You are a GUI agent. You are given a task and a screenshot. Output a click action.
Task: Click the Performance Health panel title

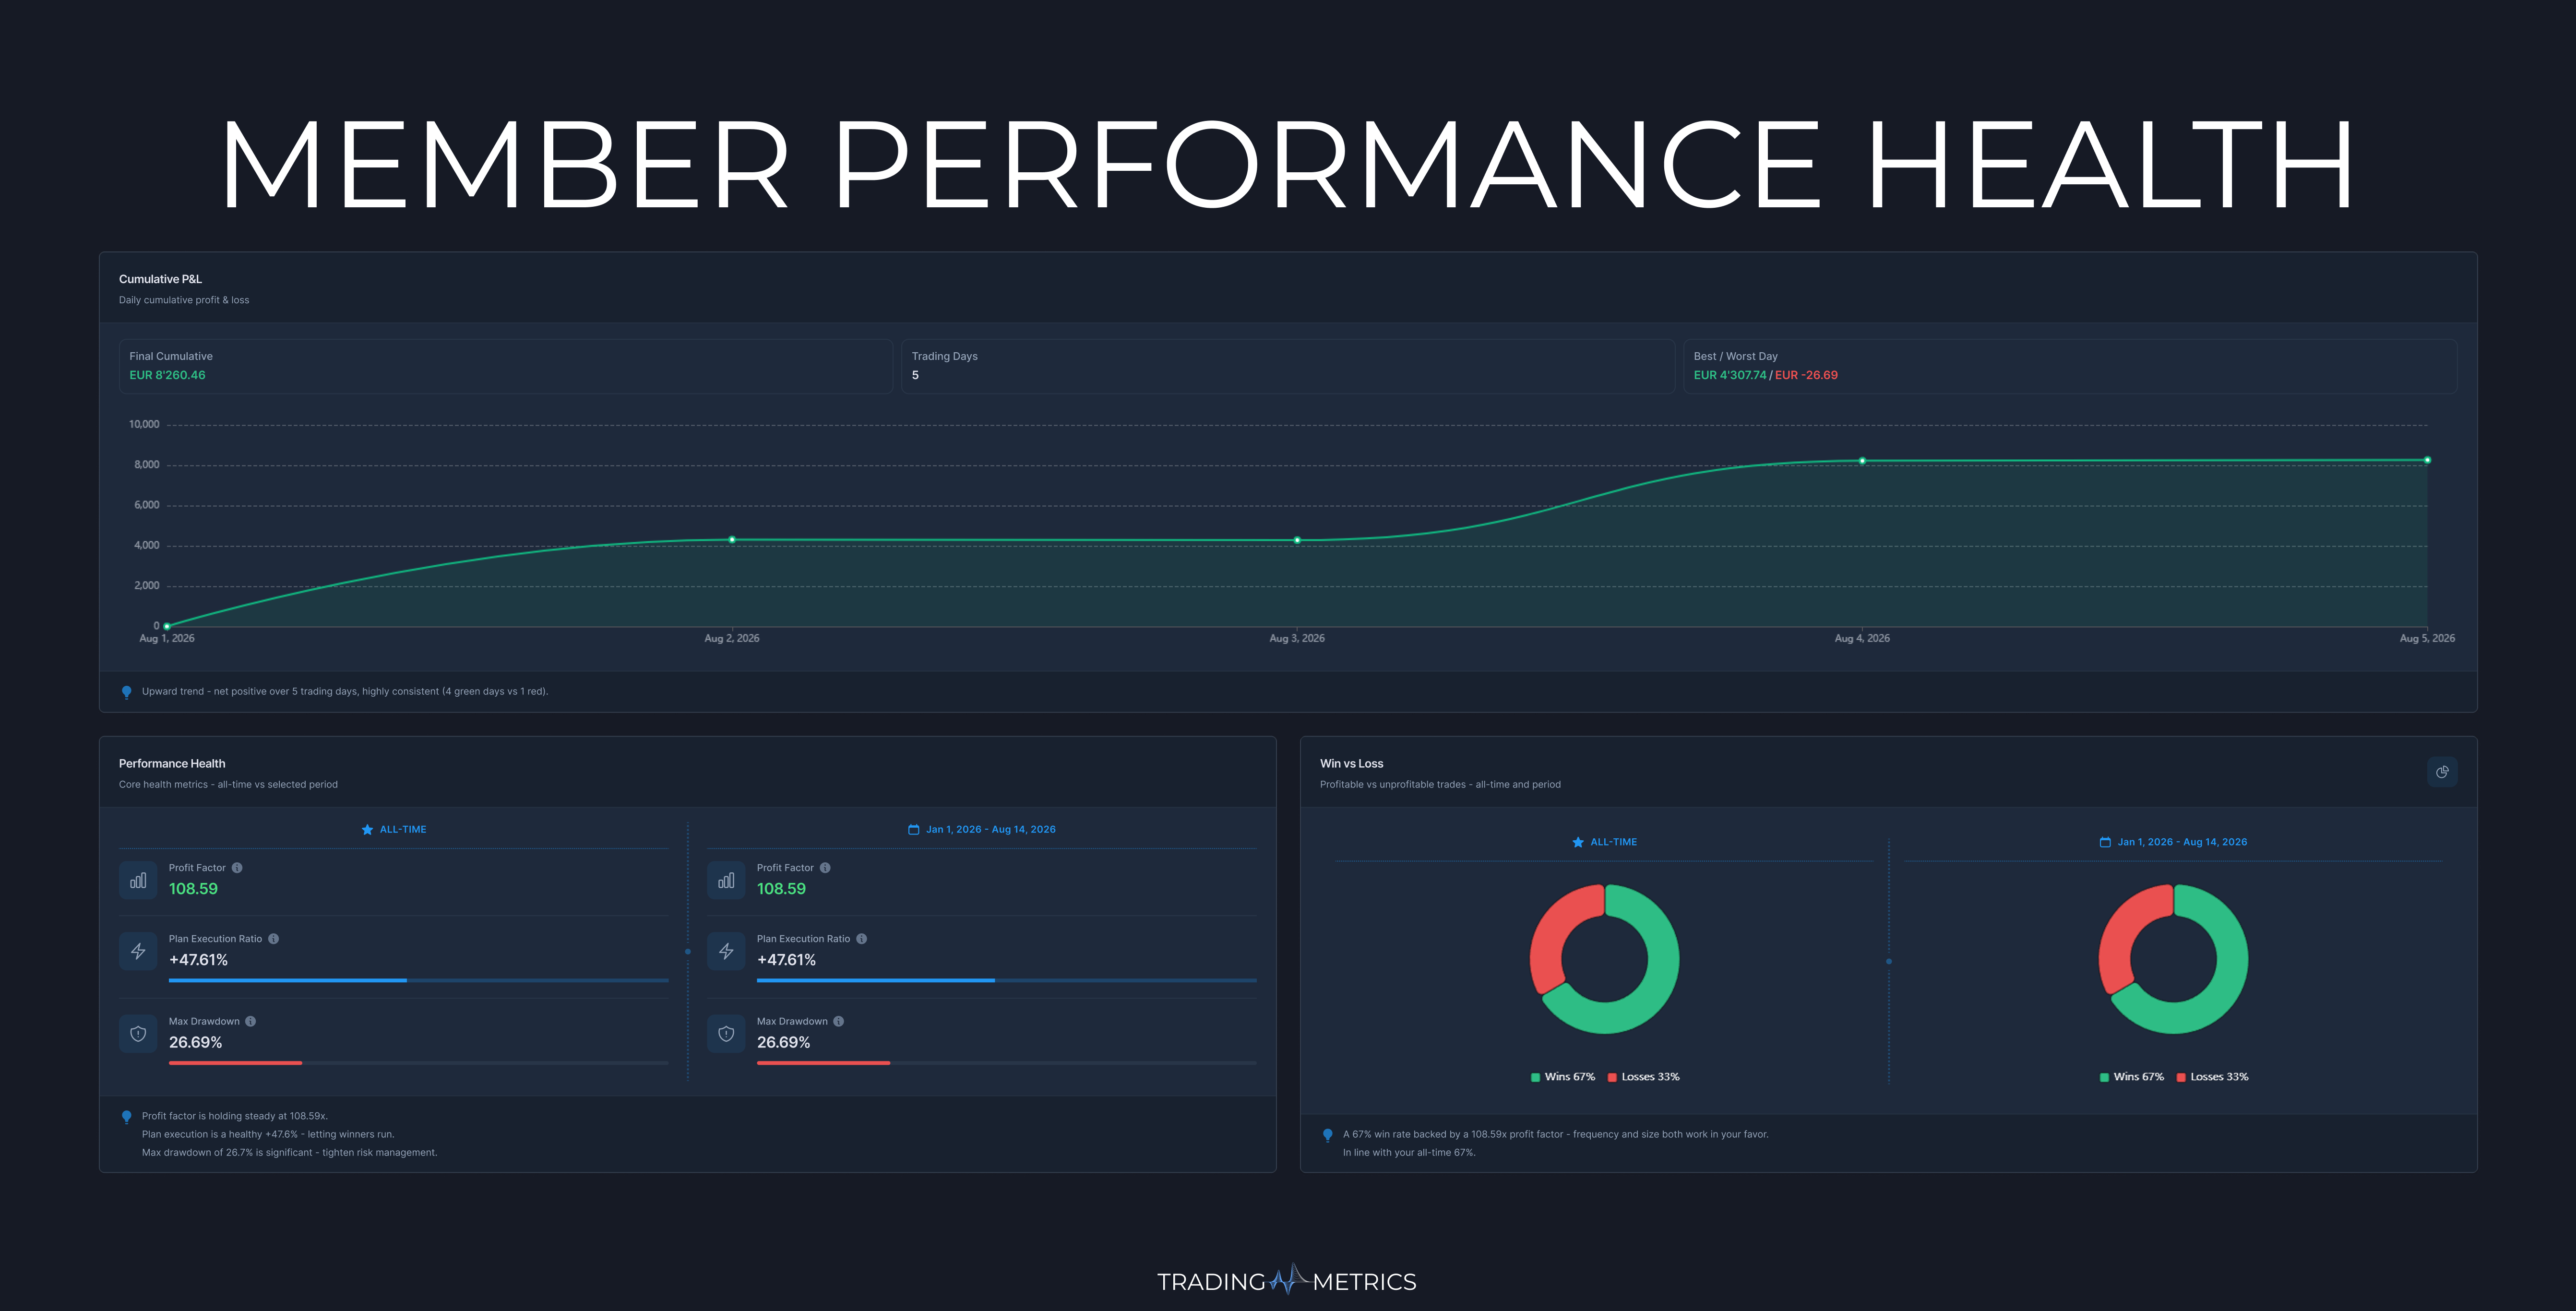click(172, 763)
